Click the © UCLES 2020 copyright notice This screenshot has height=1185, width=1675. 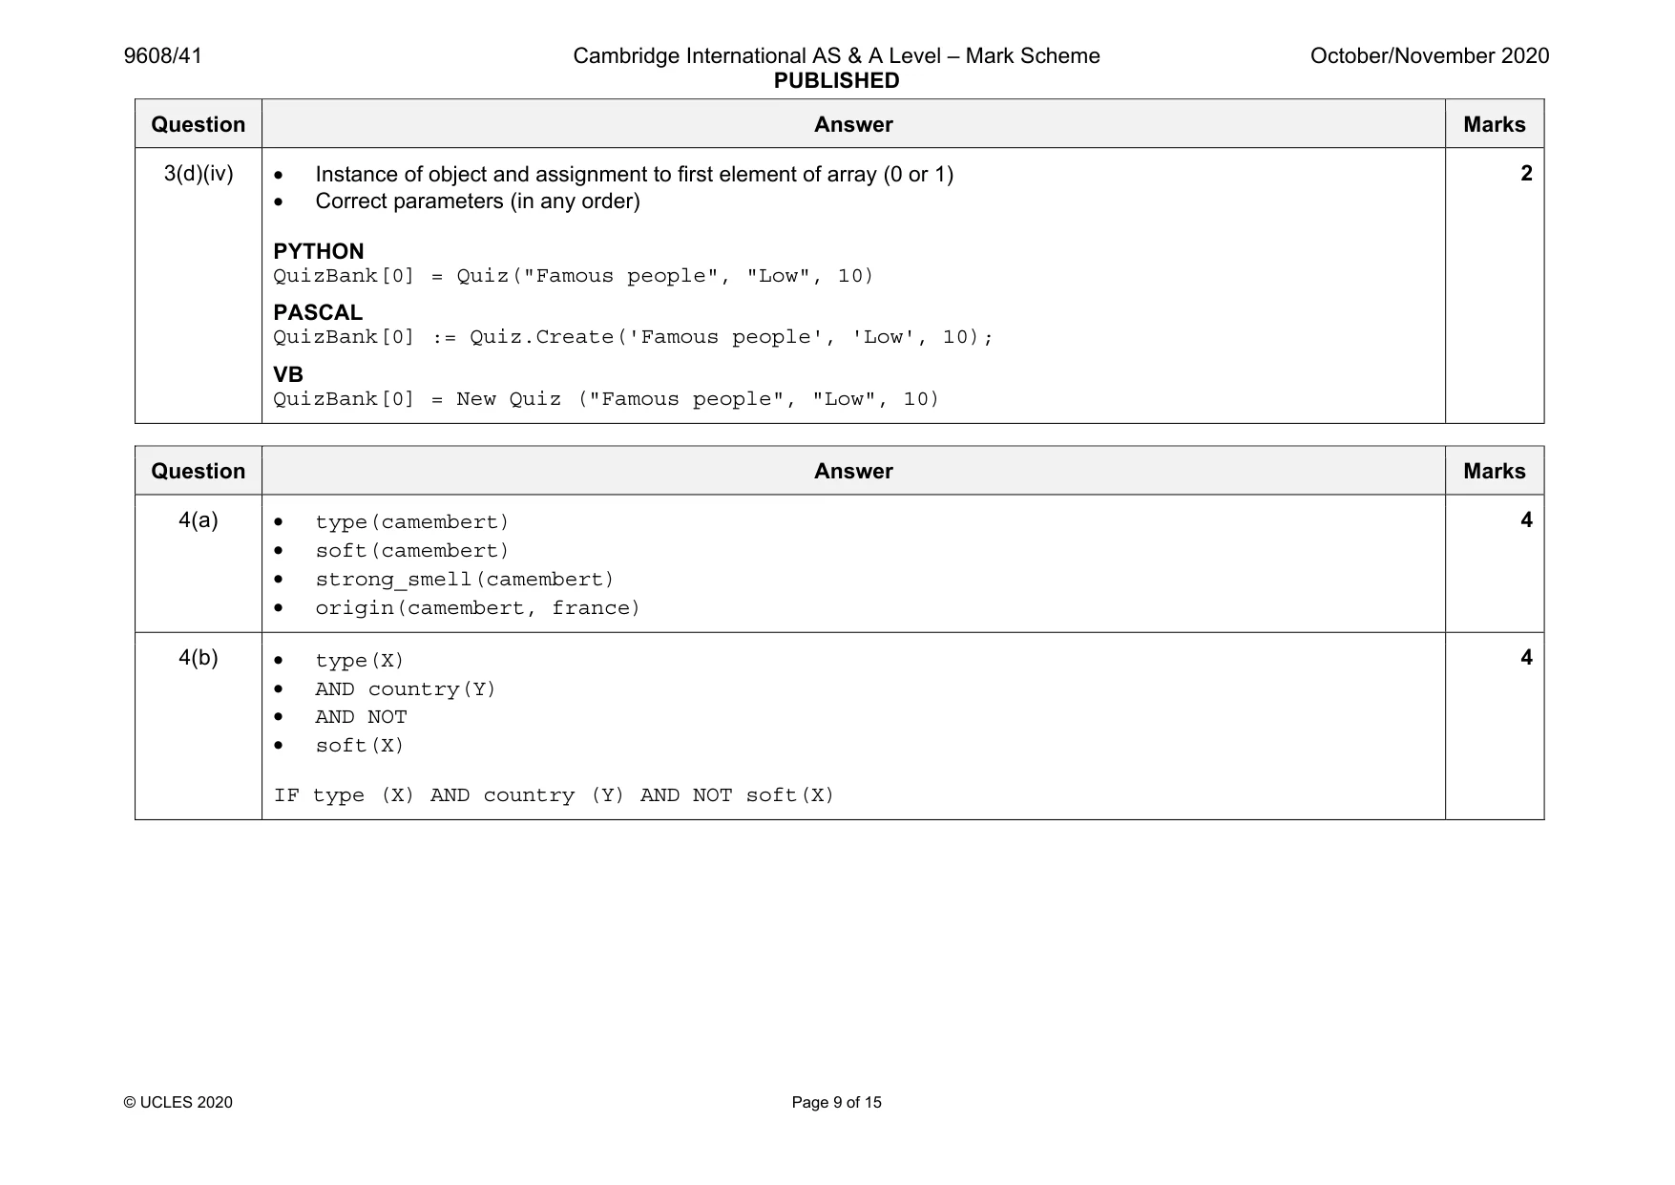[x=178, y=1103]
